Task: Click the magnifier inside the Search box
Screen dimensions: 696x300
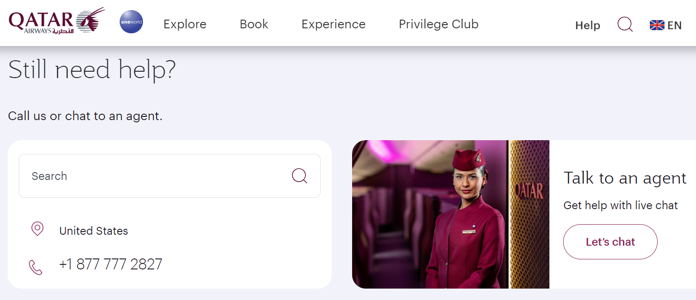Action: click(299, 175)
